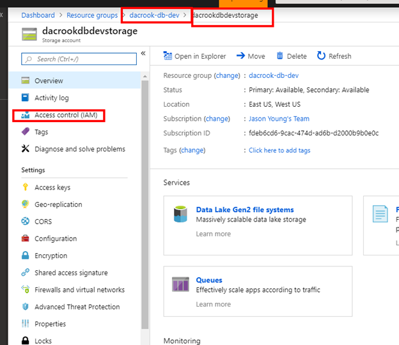Image resolution: width=399 pixels, height=345 pixels.
Task: Click the storage account header icon
Action: click(29, 34)
